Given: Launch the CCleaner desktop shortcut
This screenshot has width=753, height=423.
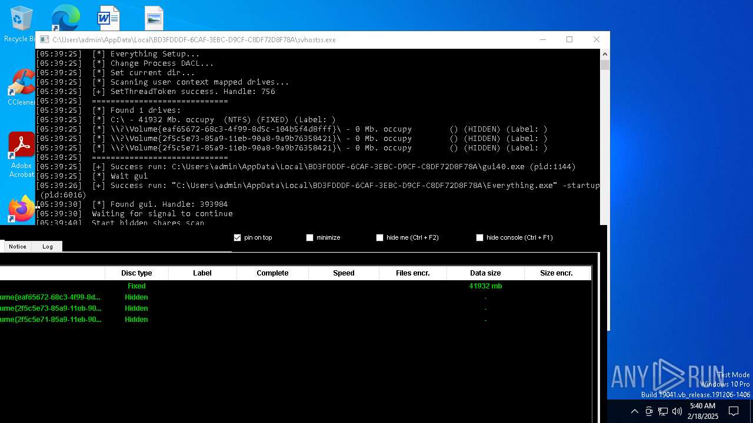Looking at the screenshot, I should tap(21, 88).
